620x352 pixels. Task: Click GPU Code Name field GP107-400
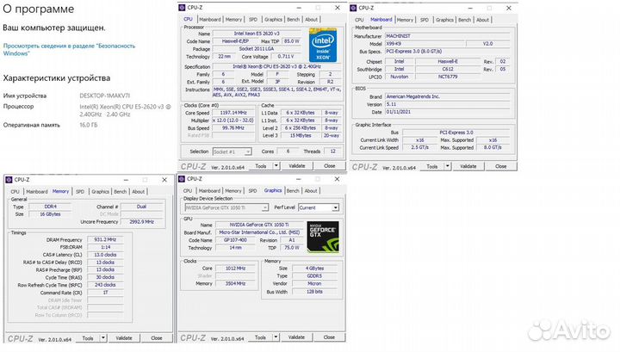click(235, 240)
